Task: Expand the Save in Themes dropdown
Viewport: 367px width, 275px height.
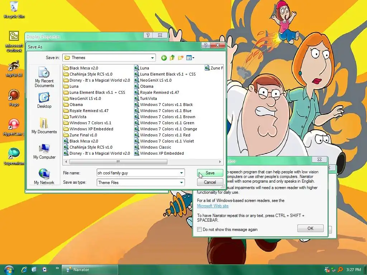Action: pyautogui.click(x=152, y=58)
